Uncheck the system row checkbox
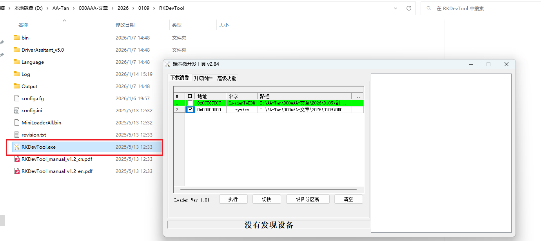The height and width of the screenshot is (241, 541). coord(190,110)
